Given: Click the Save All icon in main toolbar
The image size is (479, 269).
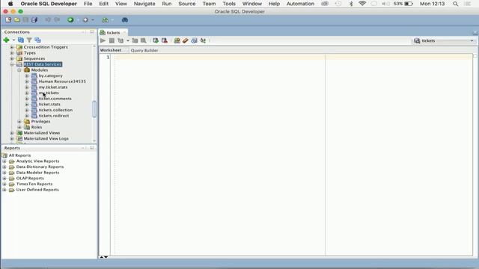Looking at the screenshot, I should [x=34, y=20].
